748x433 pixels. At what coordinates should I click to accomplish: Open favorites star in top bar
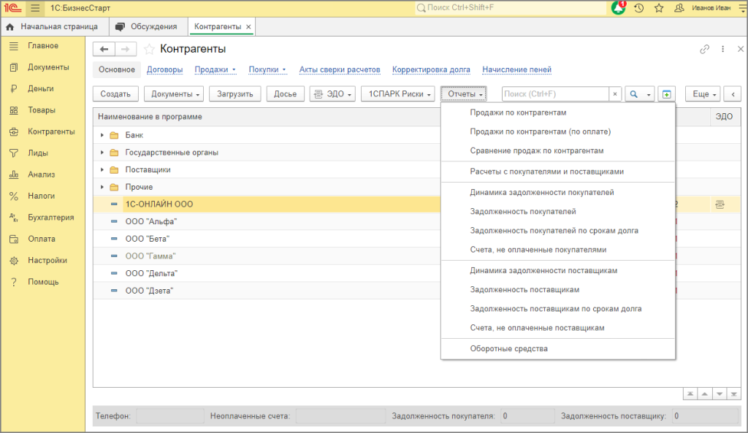tap(659, 8)
